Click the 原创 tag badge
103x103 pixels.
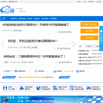pos(6,62)
